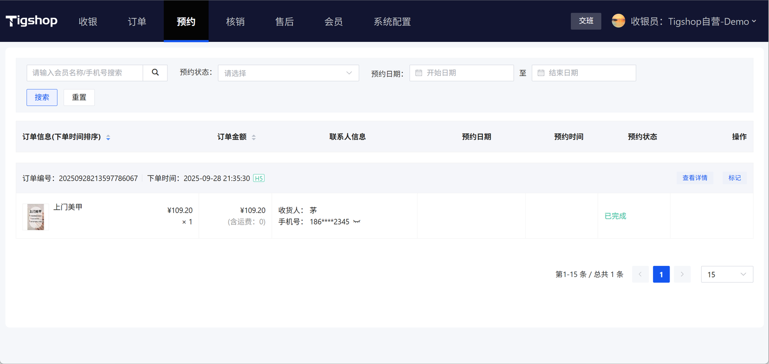Switch to the 收银 tab
This screenshot has width=769, height=364.
point(88,22)
